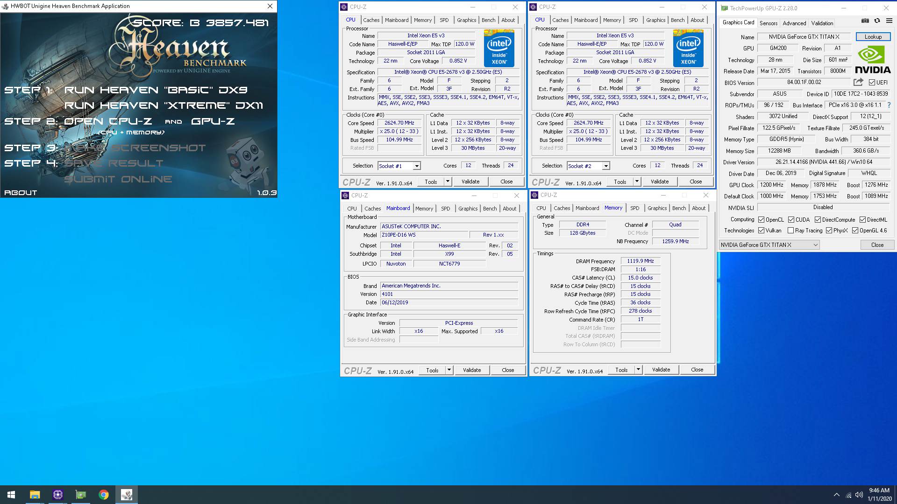
Task: Expand Tools arrow in Socket #1 CPU-Z
Action: (x=448, y=182)
